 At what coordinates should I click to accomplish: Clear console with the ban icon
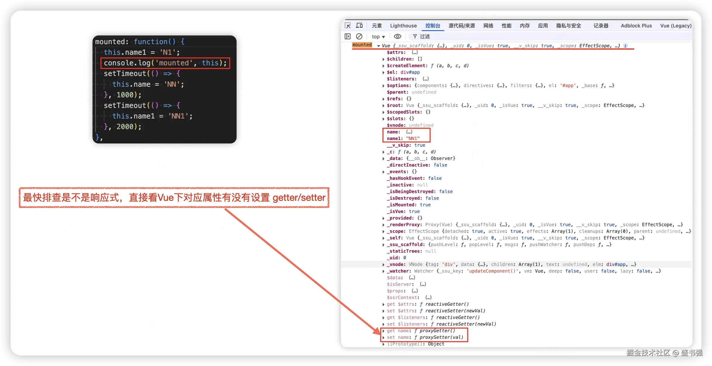(x=359, y=37)
